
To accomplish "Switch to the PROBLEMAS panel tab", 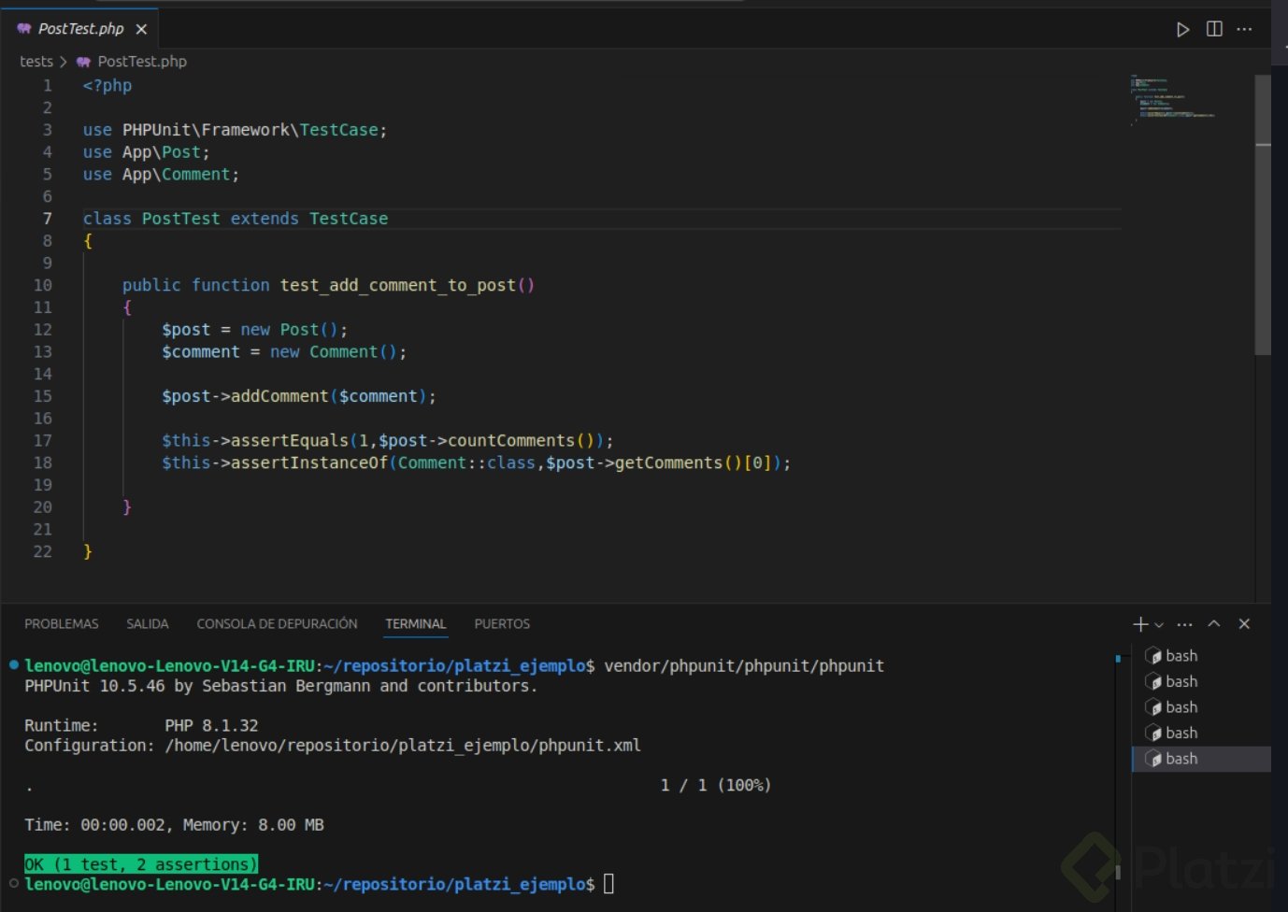I will pyautogui.click(x=62, y=624).
